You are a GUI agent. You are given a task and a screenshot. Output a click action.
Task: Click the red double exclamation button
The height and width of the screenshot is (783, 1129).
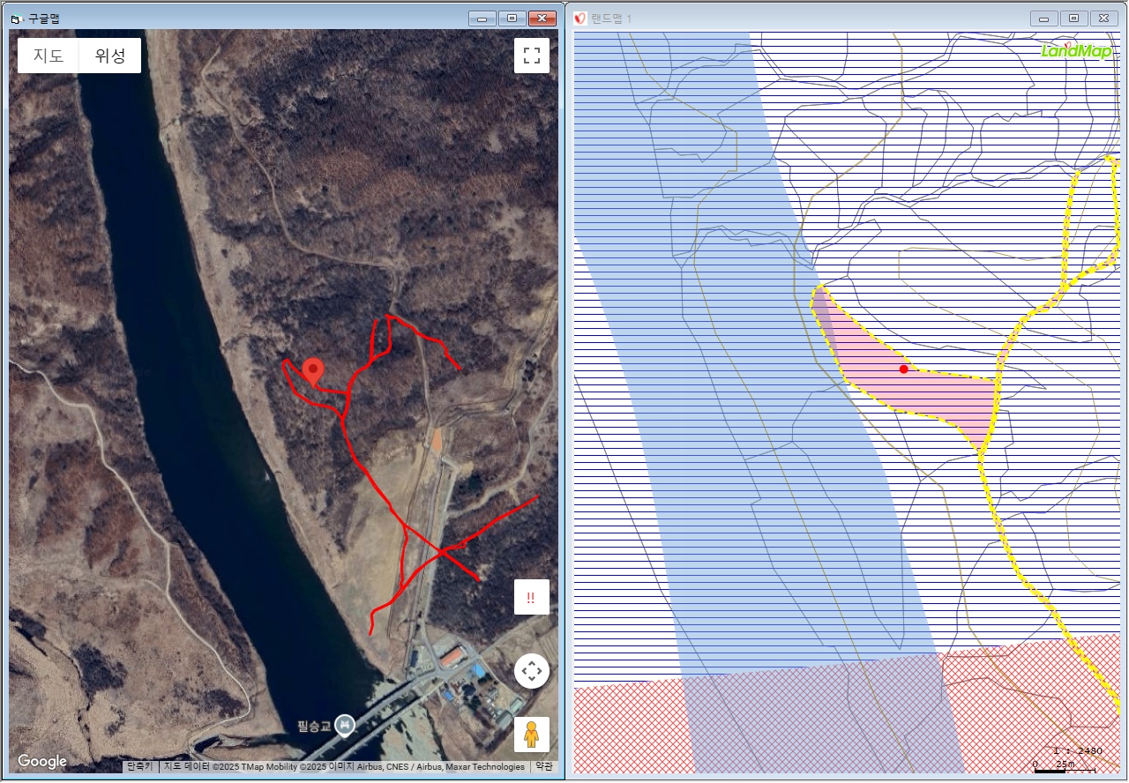531,597
